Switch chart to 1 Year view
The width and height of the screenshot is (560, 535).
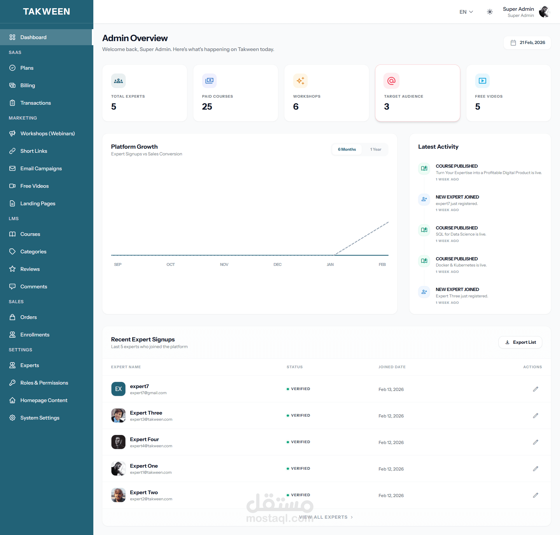pyautogui.click(x=376, y=149)
